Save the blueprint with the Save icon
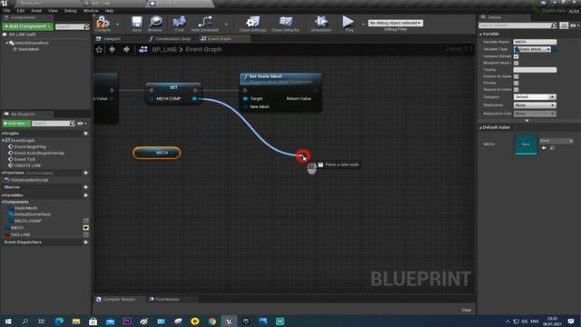 [137, 24]
